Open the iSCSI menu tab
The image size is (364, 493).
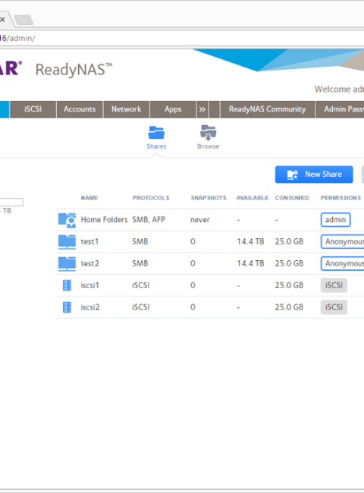pos(33,109)
